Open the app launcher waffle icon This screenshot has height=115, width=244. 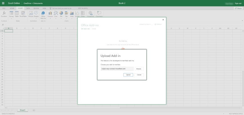tap(3, 3)
